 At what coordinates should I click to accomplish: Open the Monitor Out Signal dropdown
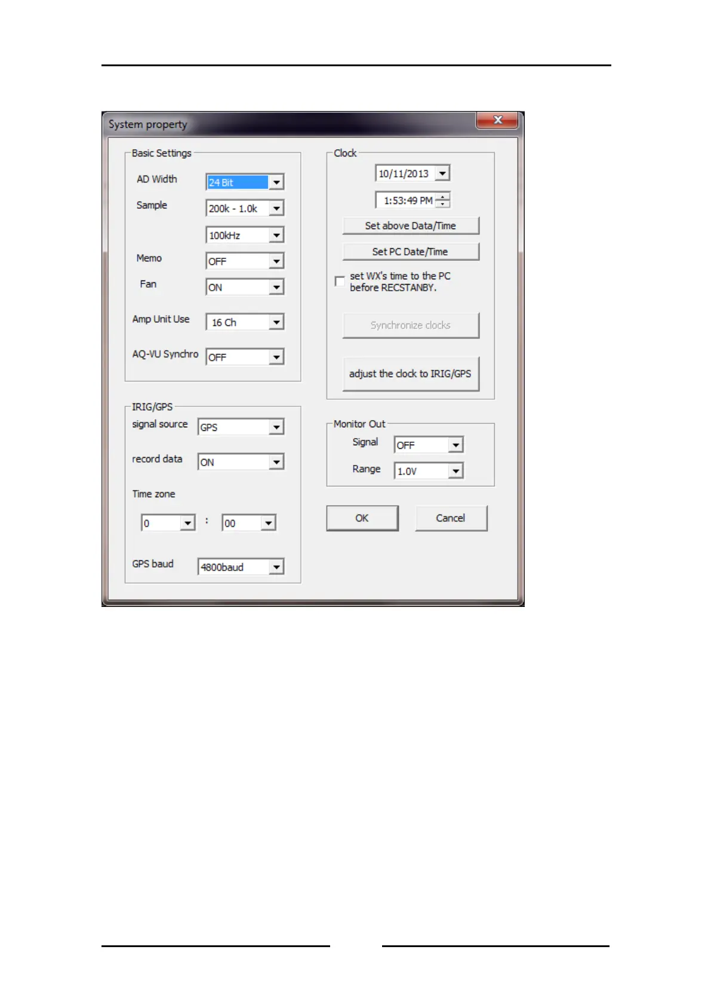tap(429, 445)
